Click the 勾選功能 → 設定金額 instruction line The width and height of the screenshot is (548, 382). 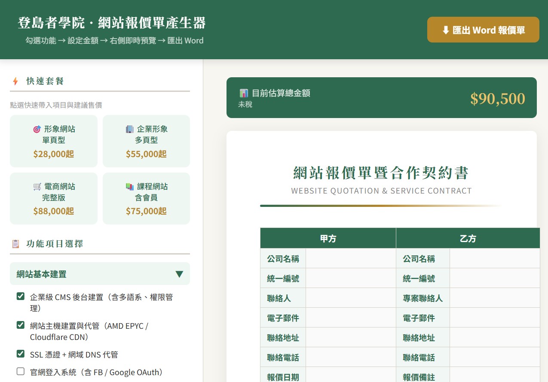114,41
